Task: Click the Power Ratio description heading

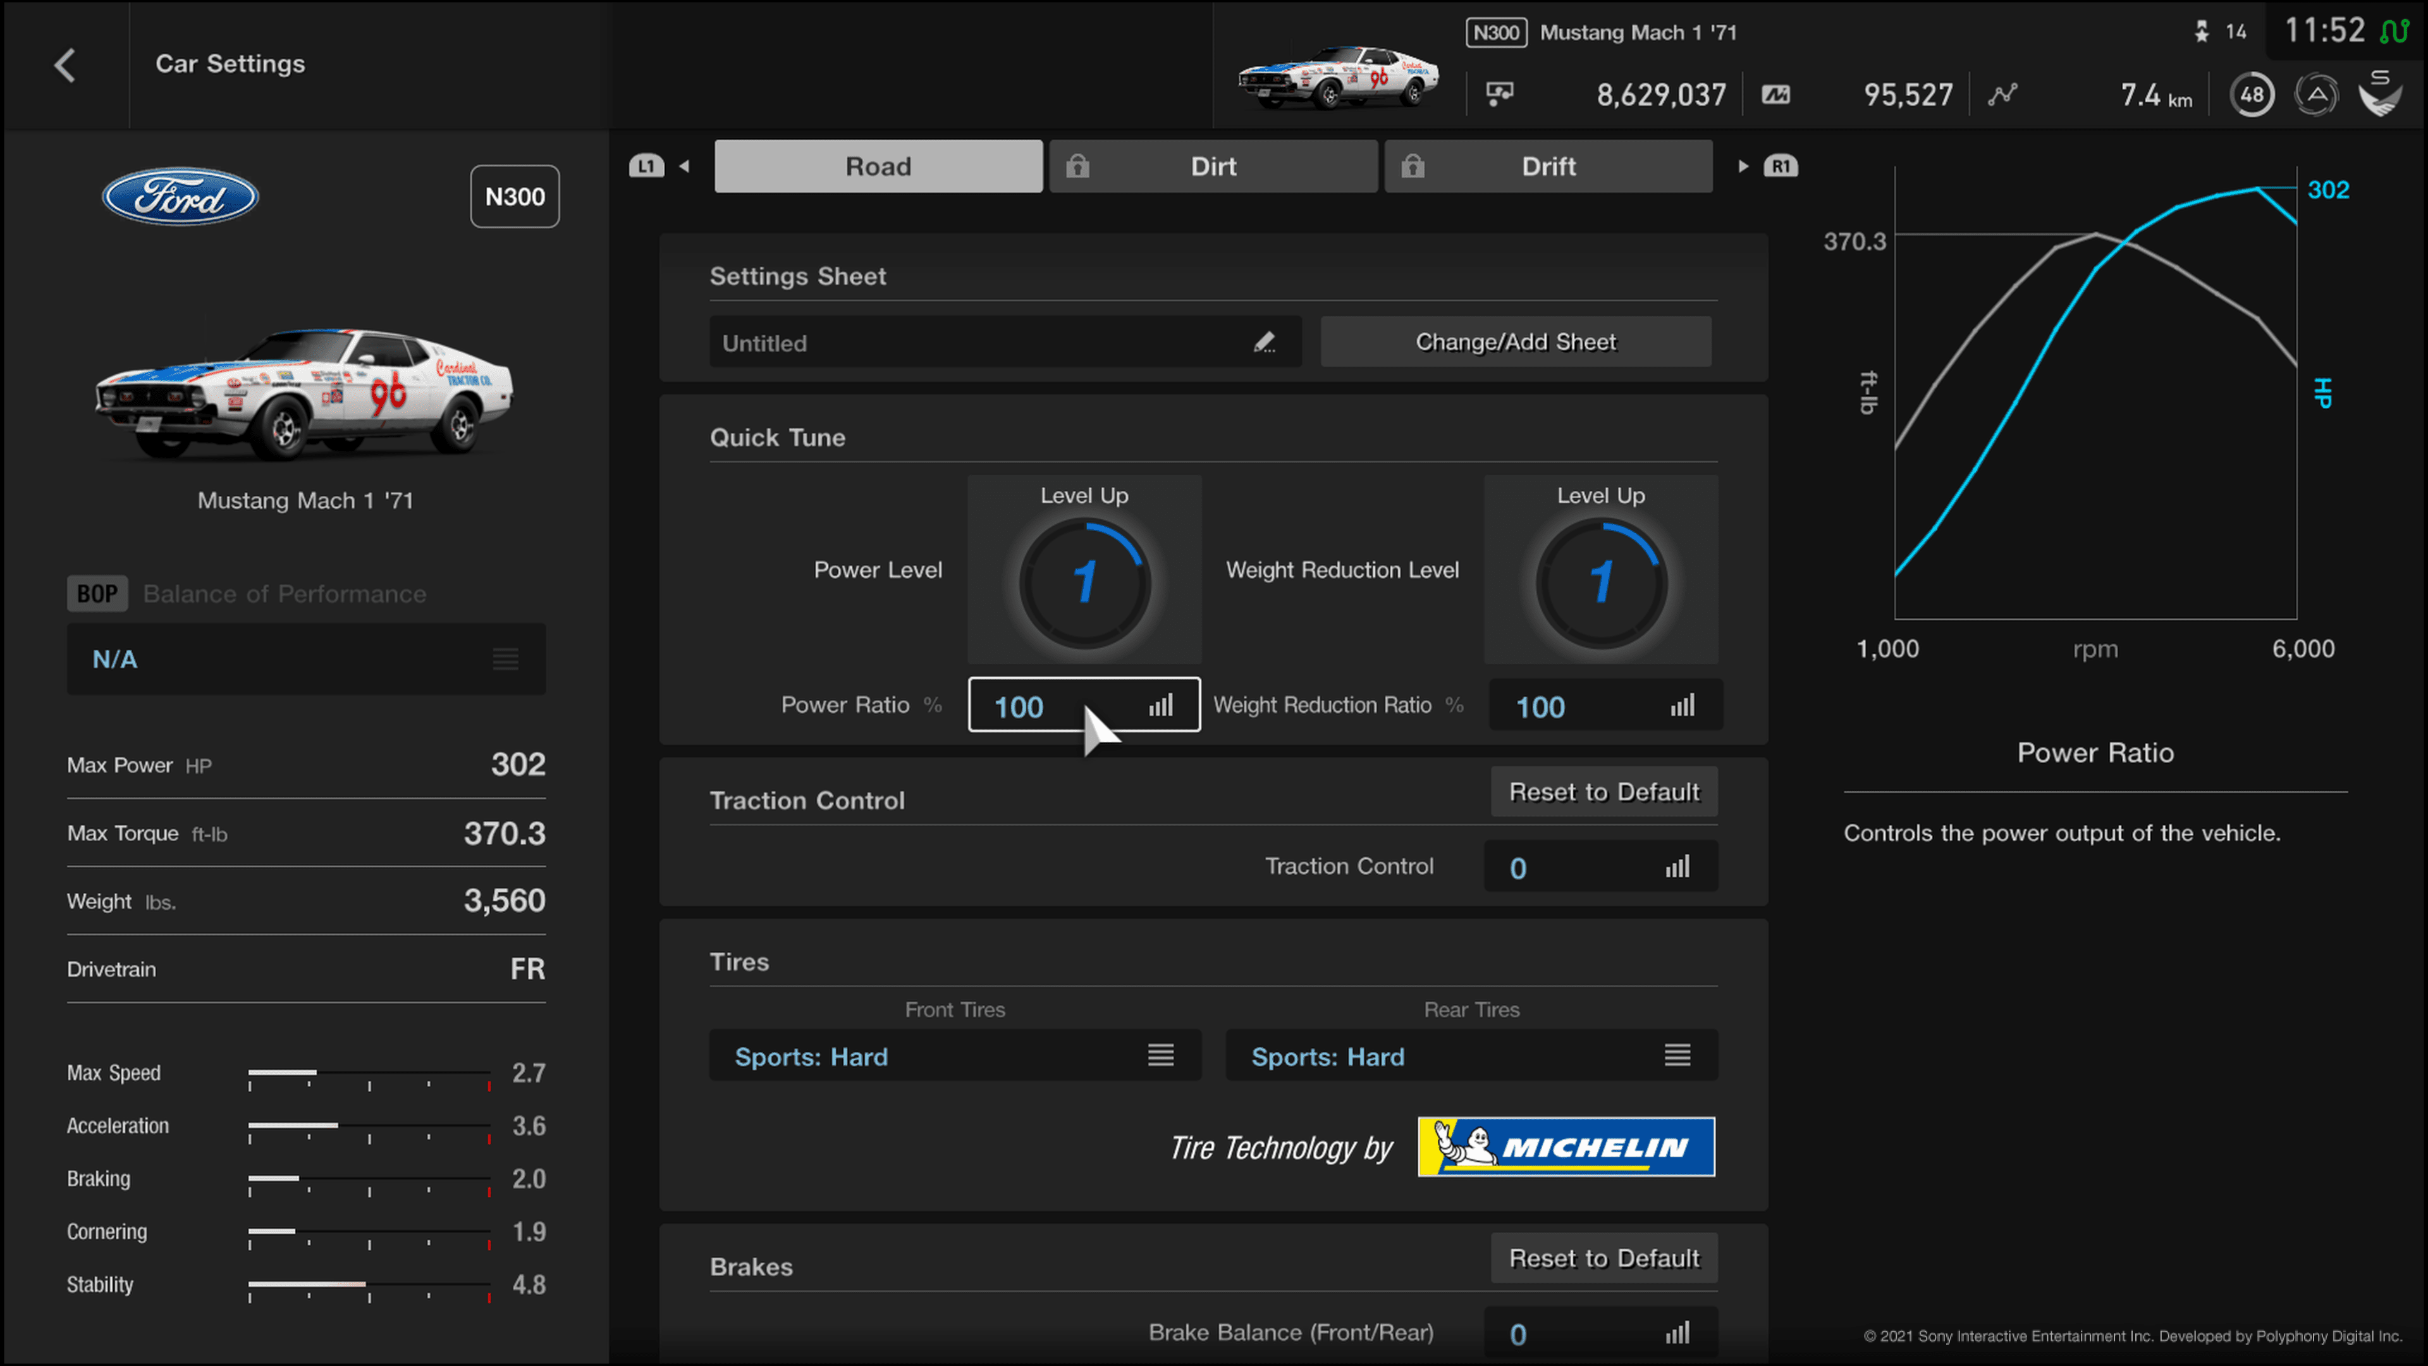Action: coord(2095,753)
